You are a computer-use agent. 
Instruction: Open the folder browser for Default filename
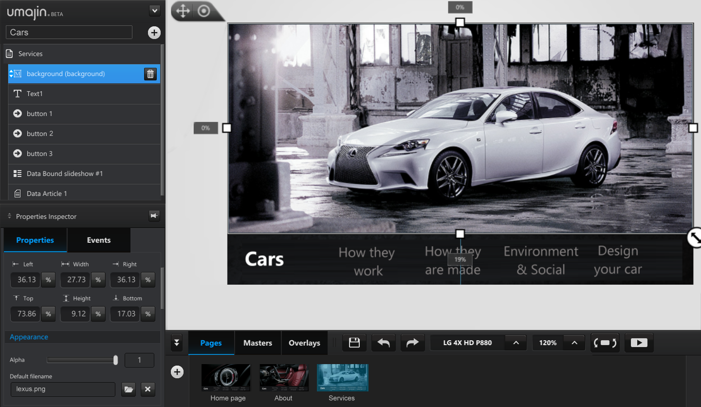click(x=129, y=389)
